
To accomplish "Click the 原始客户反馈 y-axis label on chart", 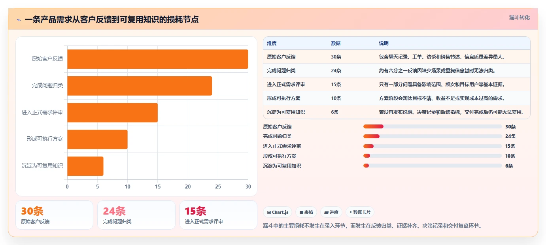I will pos(47,59).
